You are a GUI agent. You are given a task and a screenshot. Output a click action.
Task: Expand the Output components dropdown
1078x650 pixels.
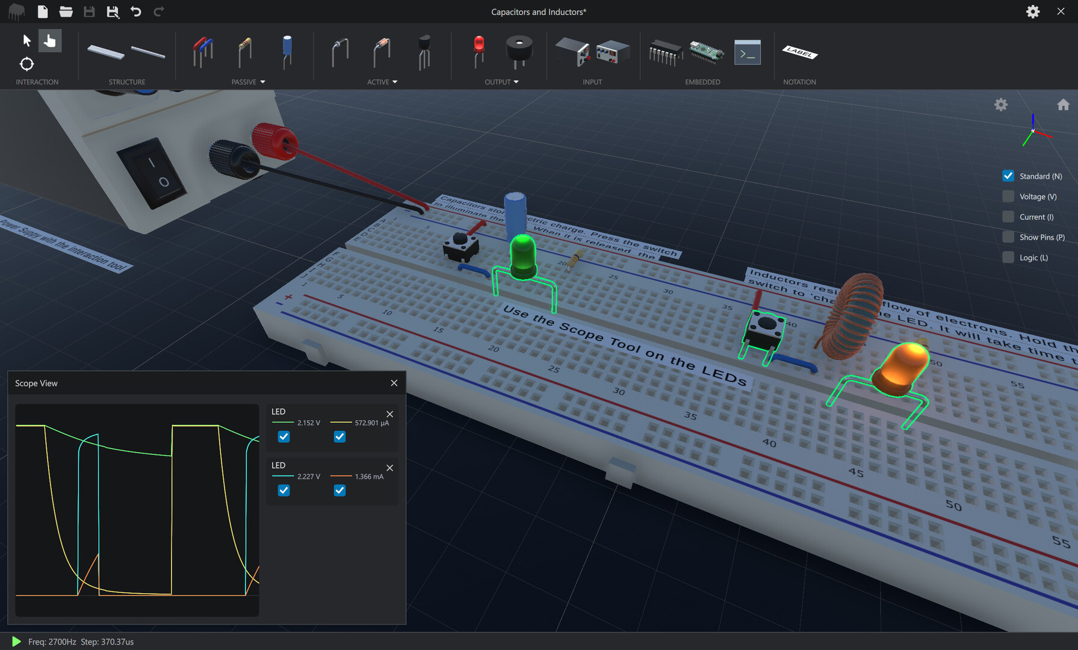tap(516, 82)
